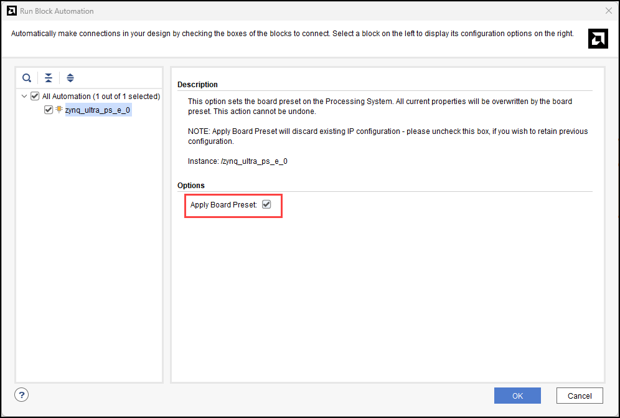Close the Run Block Automation dialog

tap(608, 11)
